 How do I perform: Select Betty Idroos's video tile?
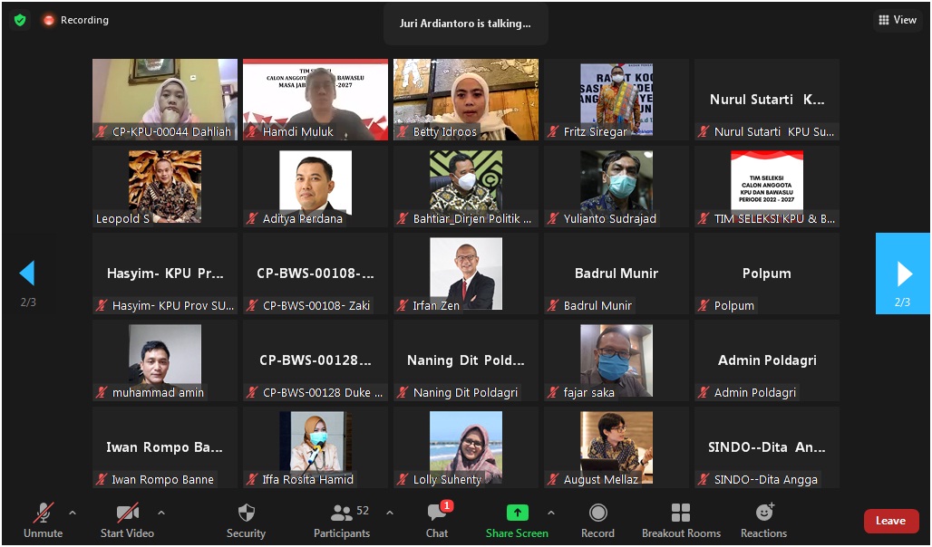(x=466, y=99)
